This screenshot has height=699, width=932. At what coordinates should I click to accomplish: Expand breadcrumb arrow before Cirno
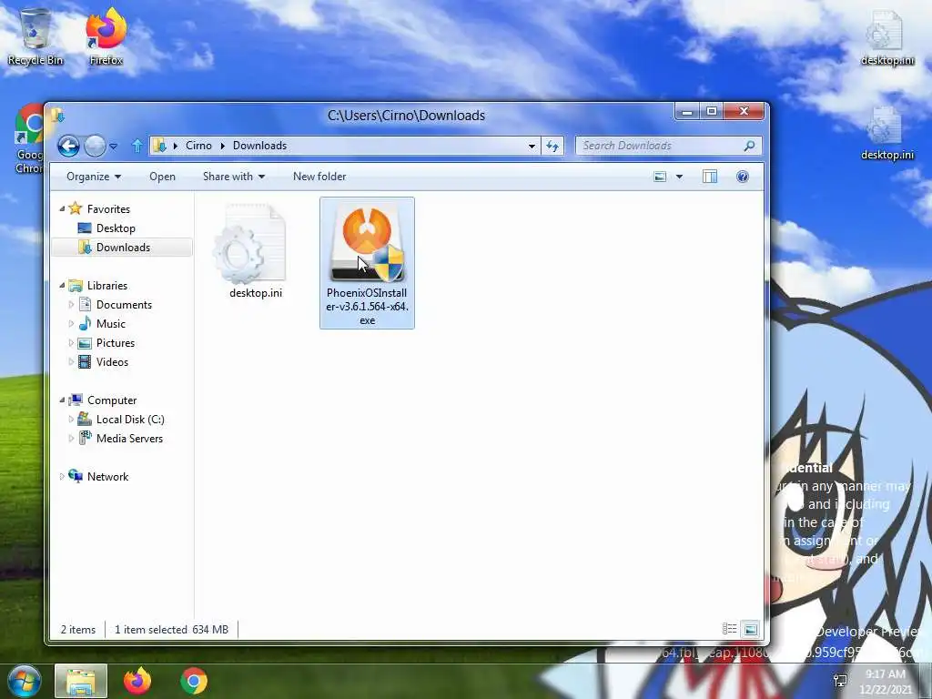tap(176, 146)
